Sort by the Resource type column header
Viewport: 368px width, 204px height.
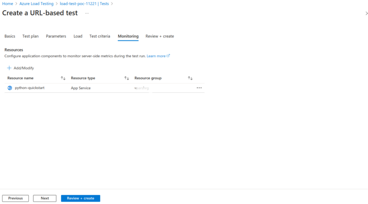[x=83, y=78]
